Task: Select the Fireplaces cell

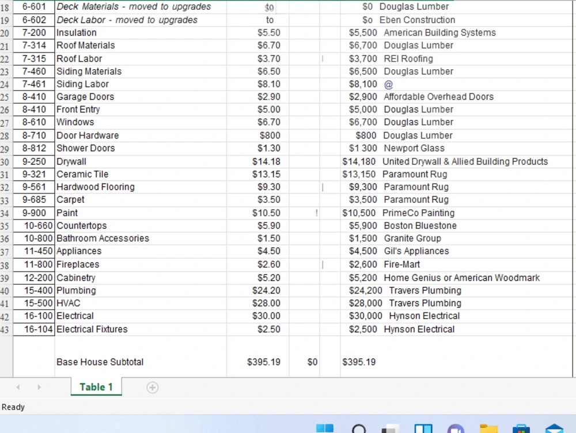Action: tap(141, 265)
